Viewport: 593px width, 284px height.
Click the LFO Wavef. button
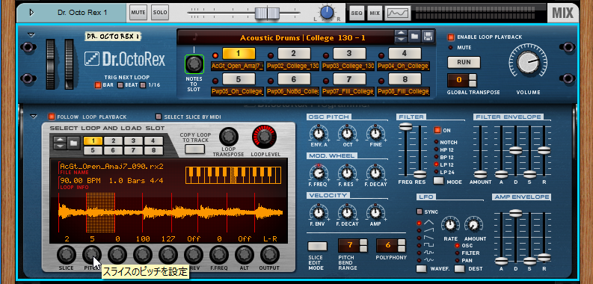pyautogui.click(x=421, y=269)
